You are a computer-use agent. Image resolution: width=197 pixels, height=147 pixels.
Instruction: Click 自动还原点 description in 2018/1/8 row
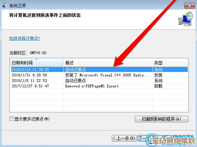point(75,81)
